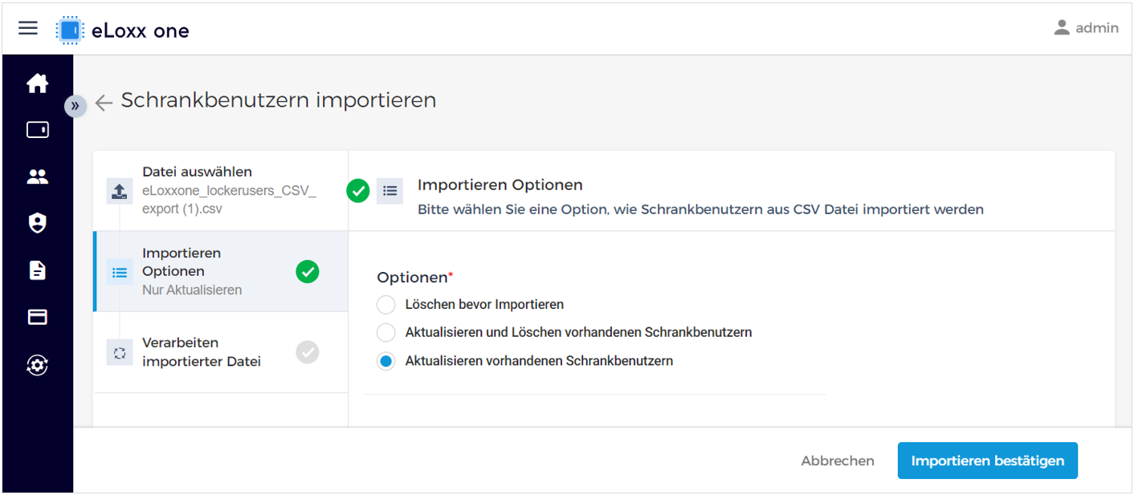Select the lone 'Aktualisieren vorhandenen Schrankbenutzern' radio
The image size is (1134, 495).
point(386,361)
